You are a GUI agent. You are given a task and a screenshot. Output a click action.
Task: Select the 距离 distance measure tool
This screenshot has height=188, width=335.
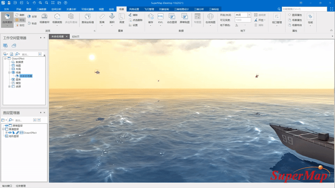pyautogui.click(x=102, y=19)
